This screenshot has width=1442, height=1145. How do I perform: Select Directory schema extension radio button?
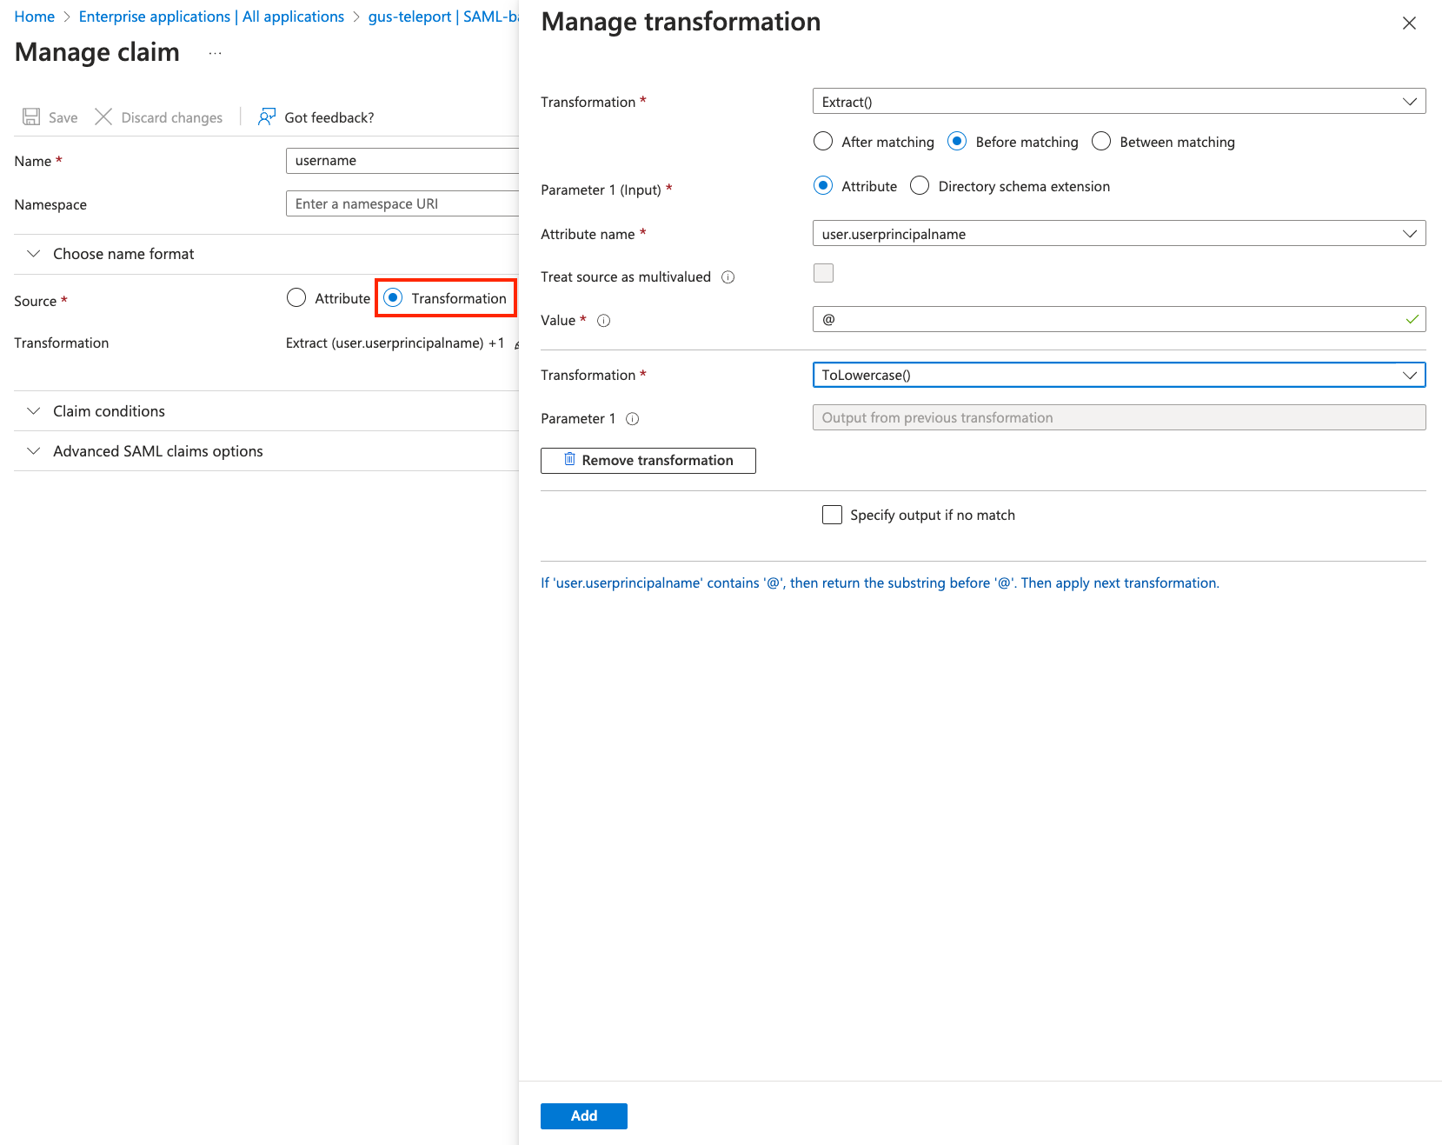tap(920, 186)
